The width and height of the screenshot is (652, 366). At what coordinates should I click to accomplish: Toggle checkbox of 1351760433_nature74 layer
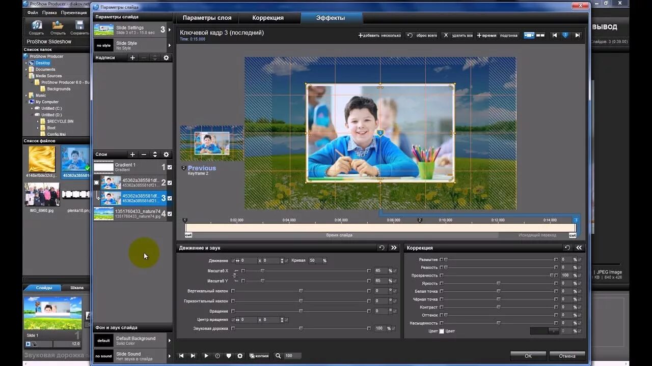[x=170, y=214]
